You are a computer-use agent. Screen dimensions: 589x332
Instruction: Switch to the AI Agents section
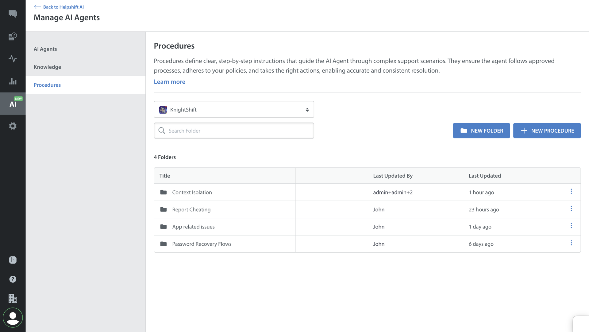point(45,49)
